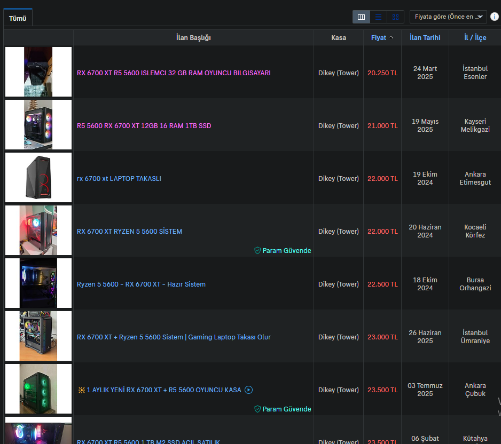Screen dimensions: 501x444
Task: Sort by İlan Tarihi column header
Action: click(x=425, y=38)
